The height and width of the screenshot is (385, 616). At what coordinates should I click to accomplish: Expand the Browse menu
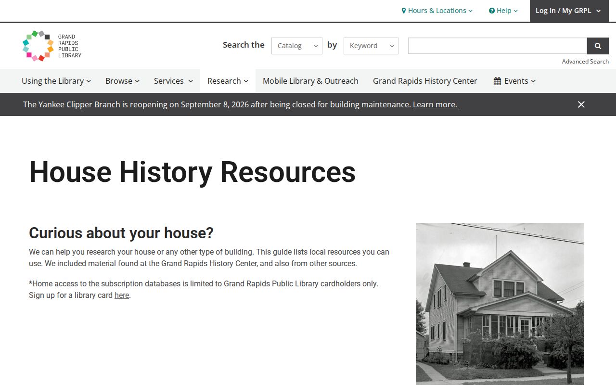point(123,81)
